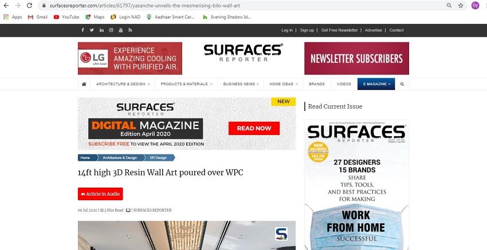The width and height of the screenshot is (487, 250).
Task: Open the Aadhaar Smart Card bookmark
Action: pos(171,17)
